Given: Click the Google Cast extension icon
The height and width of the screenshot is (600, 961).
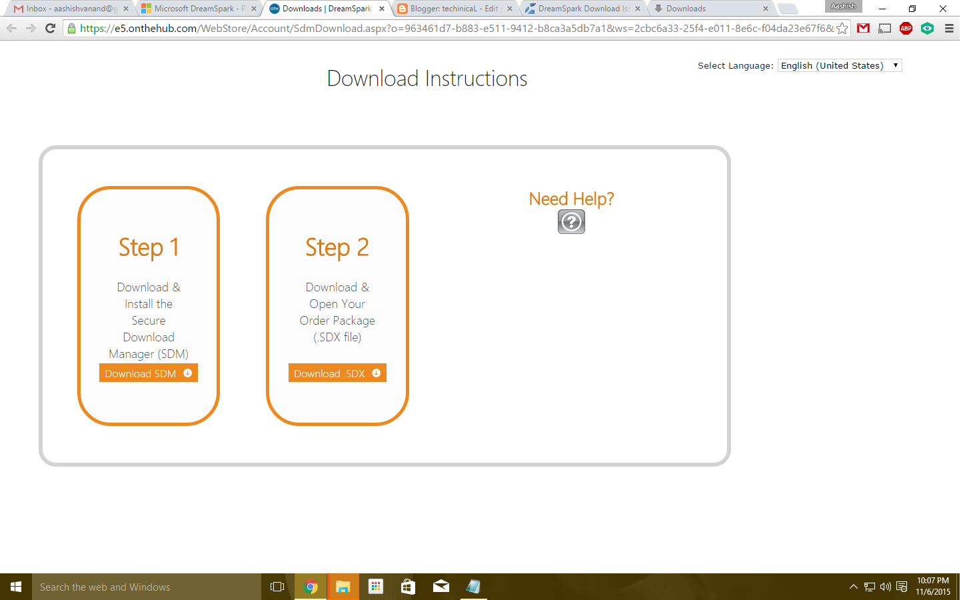Looking at the screenshot, I should coord(884,28).
